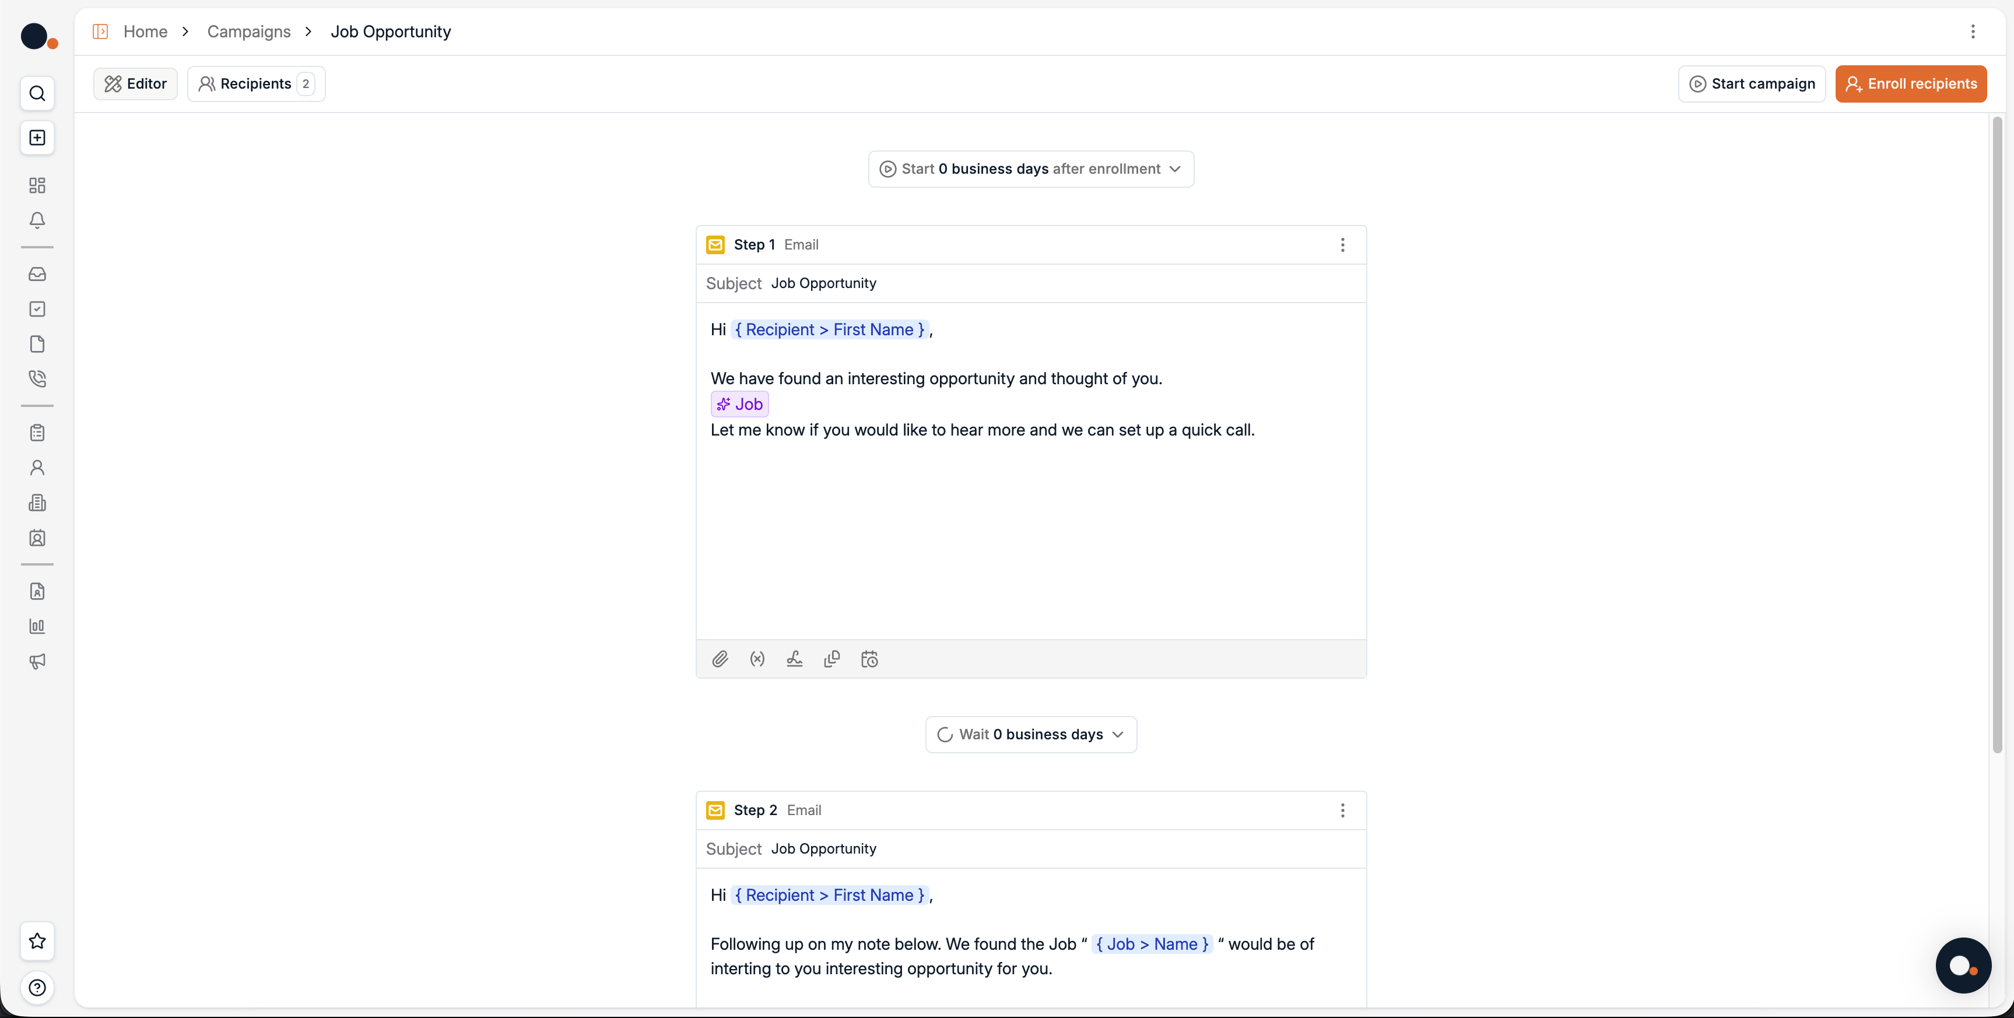
Task: Toggle the sidebar panel icon beside Home
Action: 100,31
